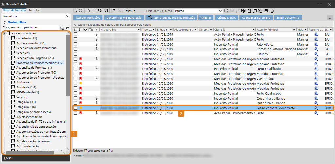Click the Receber intimações button
The width and height of the screenshot is (335, 164).
point(88,17)
